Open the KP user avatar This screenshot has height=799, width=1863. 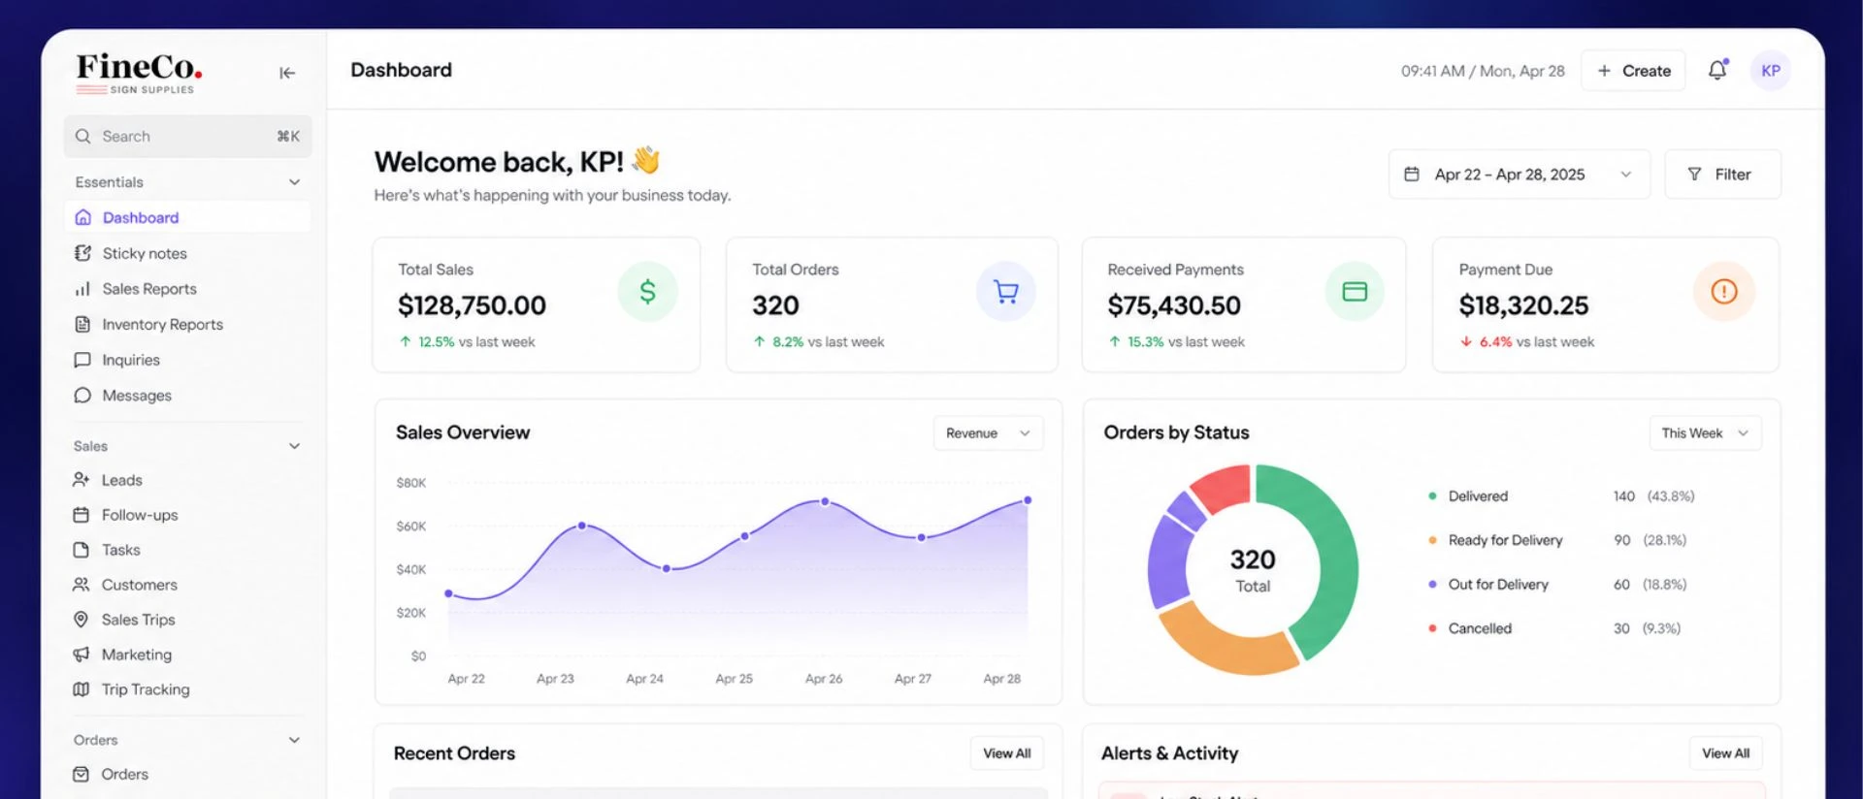pyautogui.click(x=1770, y=71)
